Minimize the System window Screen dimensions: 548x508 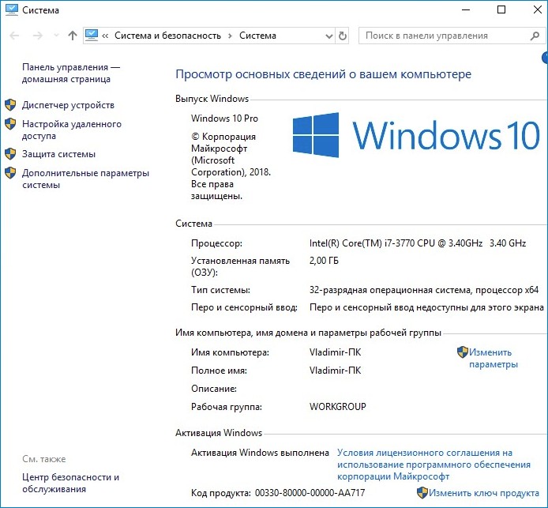pyautogui.click(x=466, y=9)
